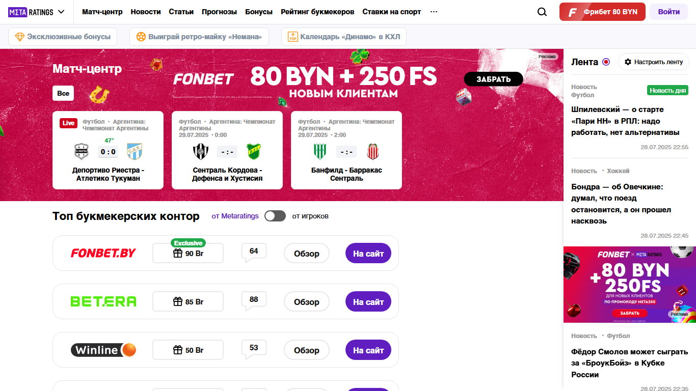
Task: Open the 88 comments bubble for BETERA
Action: [x=254, y=301]
